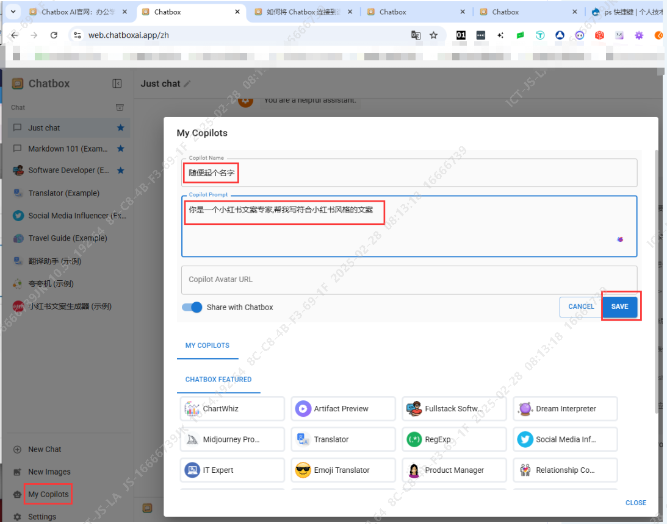Viewport: 667px width, 524px height.
Task: Collapse the Chatbox sidebar panel icon
Action: click(x=117, y=83)
